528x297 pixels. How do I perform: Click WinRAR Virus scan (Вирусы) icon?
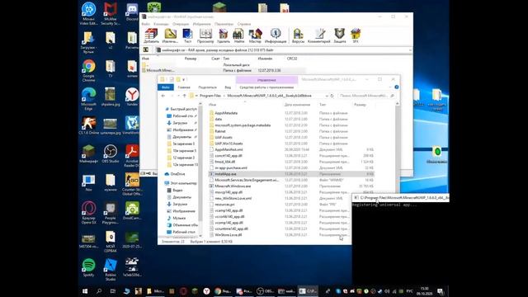298,35
